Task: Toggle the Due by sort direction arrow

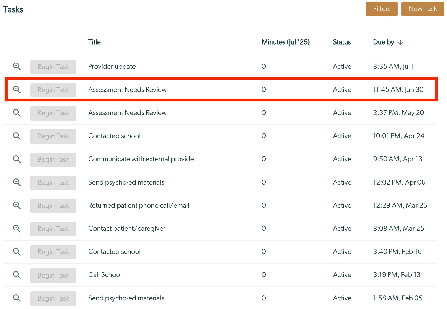Action: (401, 42)
